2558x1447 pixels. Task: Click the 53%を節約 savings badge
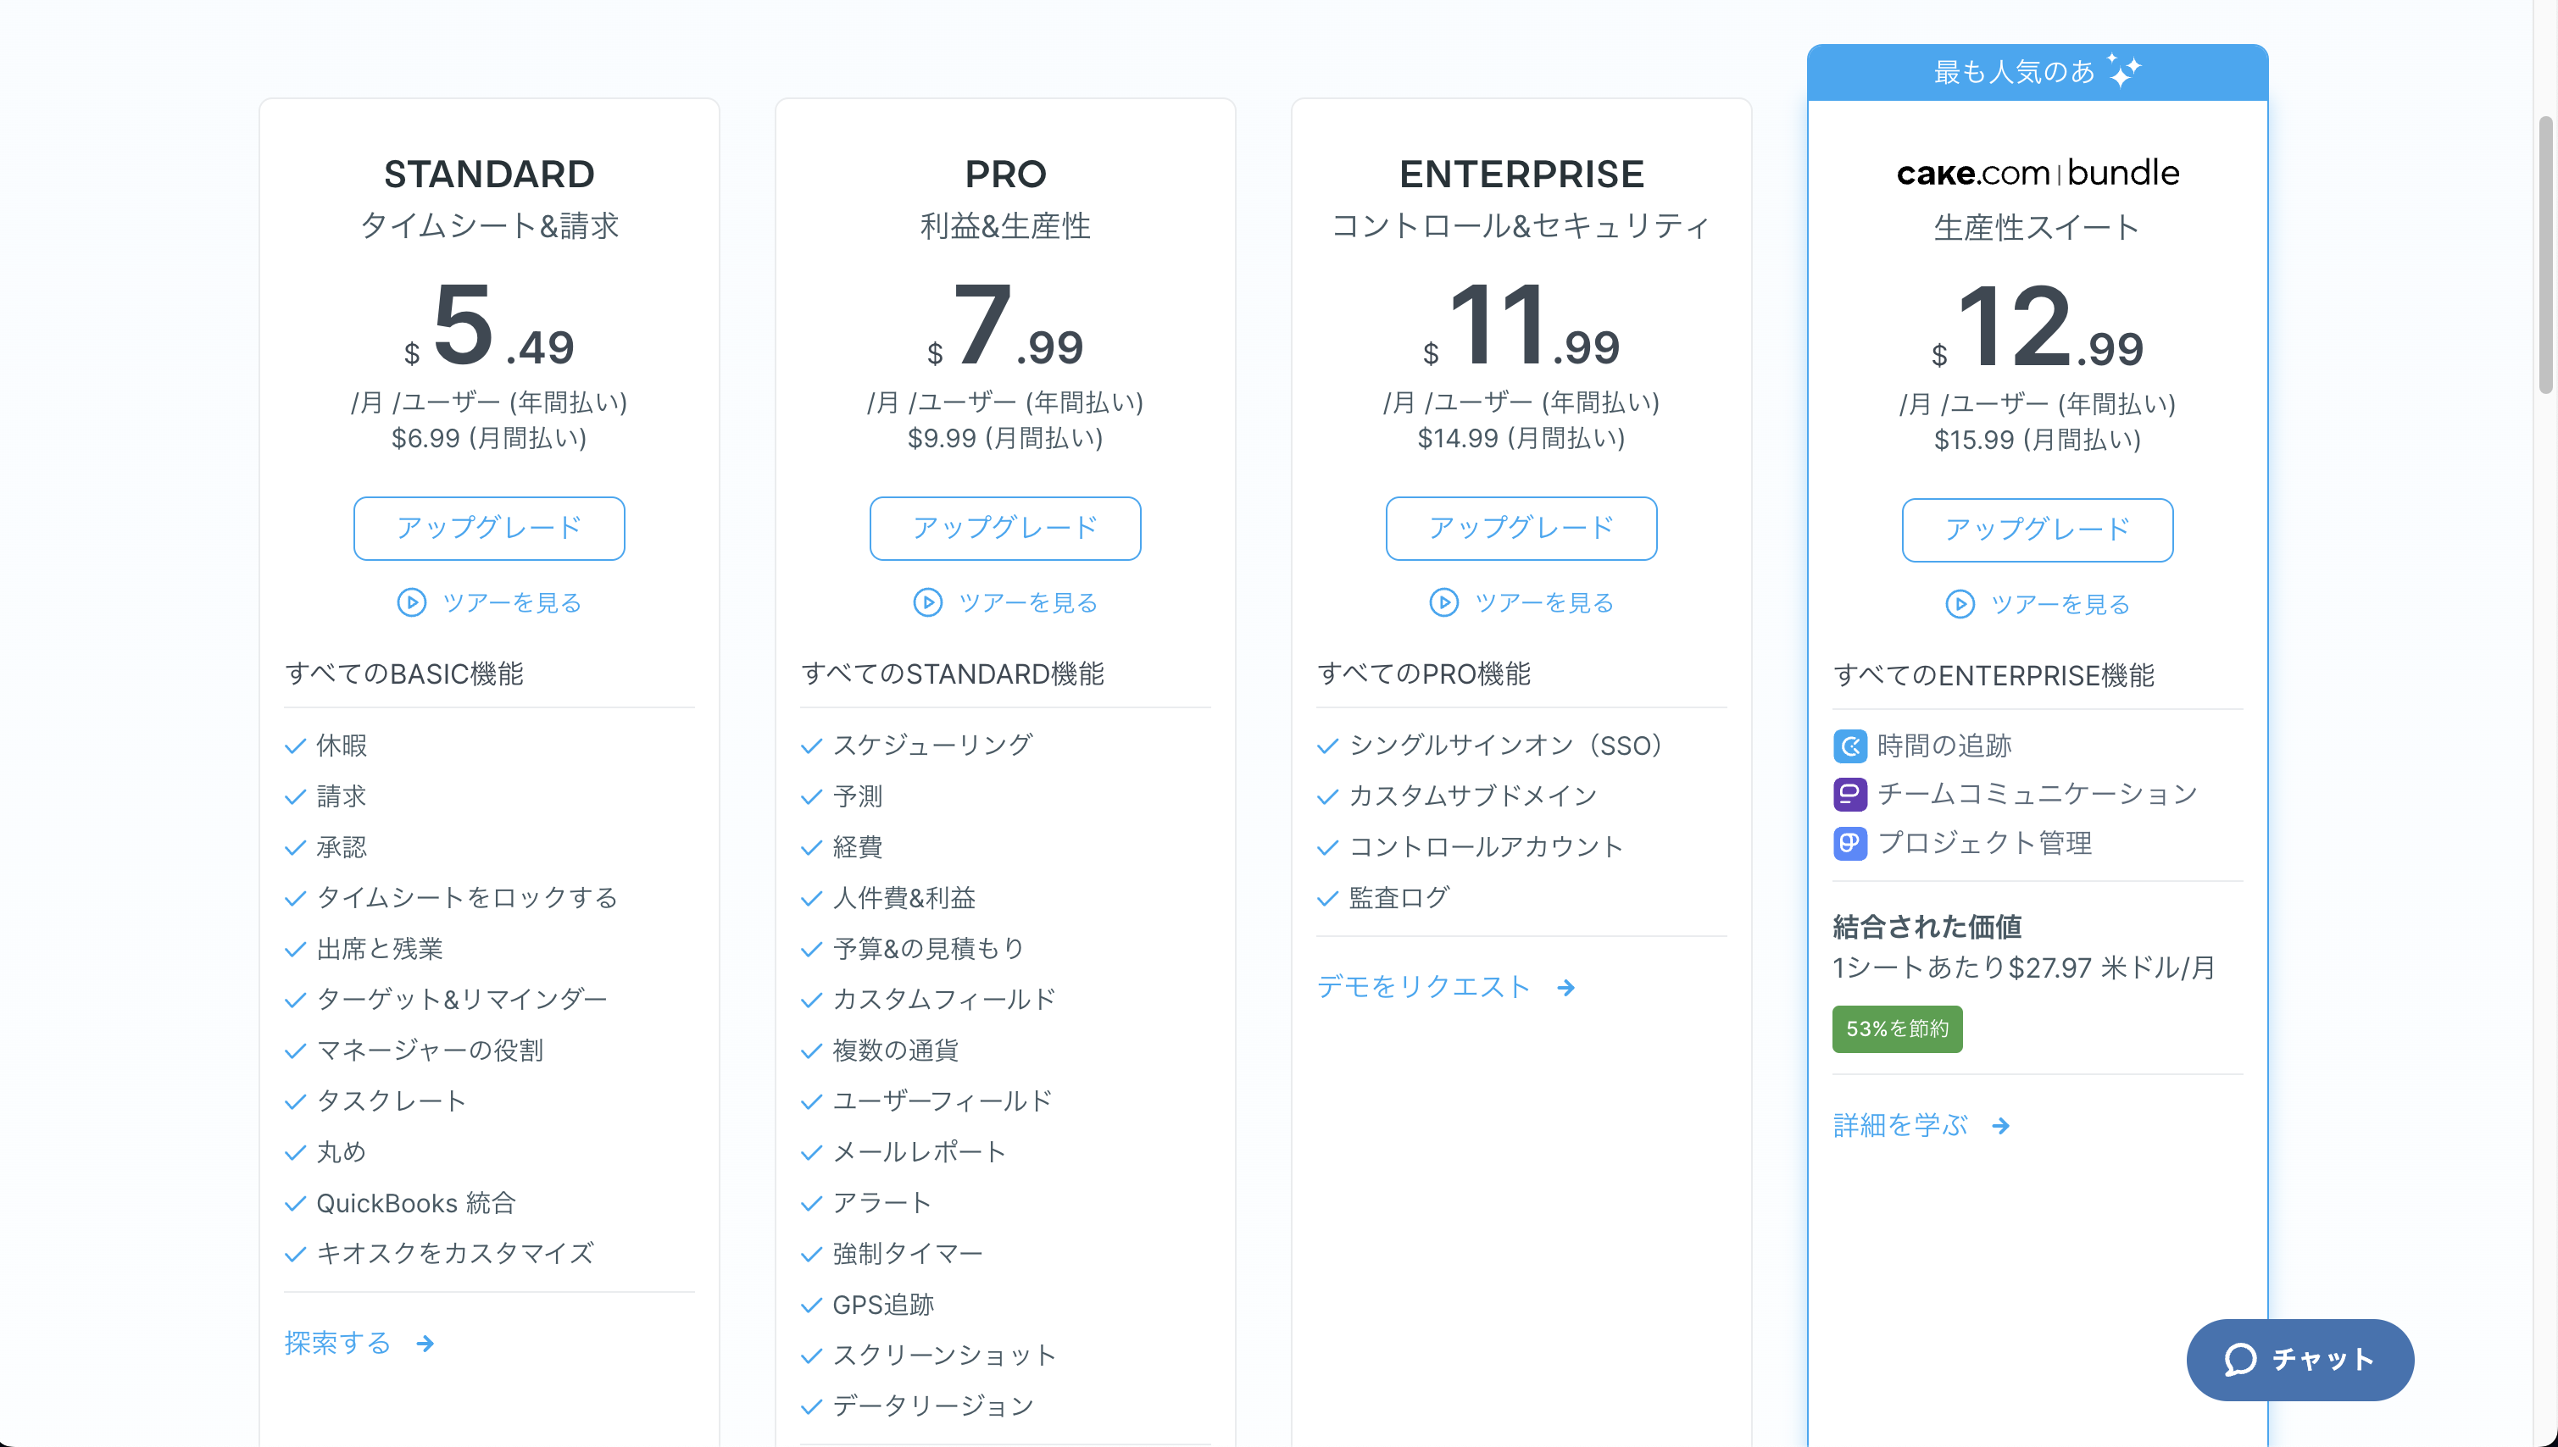tap(1897, 1028)
